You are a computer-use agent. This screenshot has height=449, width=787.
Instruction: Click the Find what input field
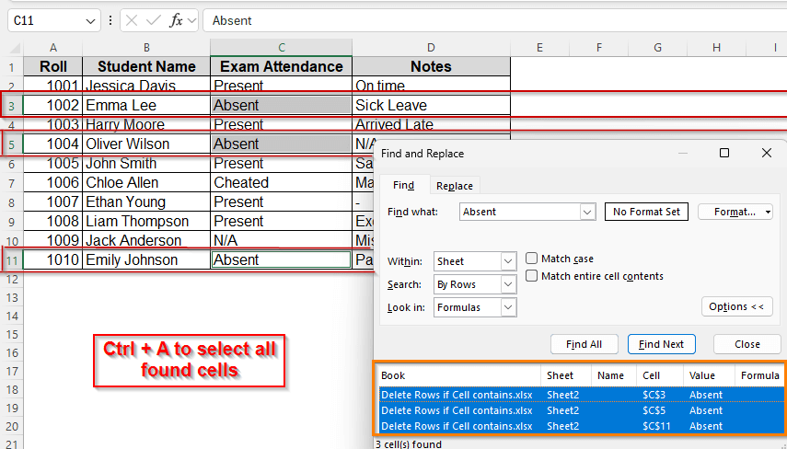(x=520, y=212)
